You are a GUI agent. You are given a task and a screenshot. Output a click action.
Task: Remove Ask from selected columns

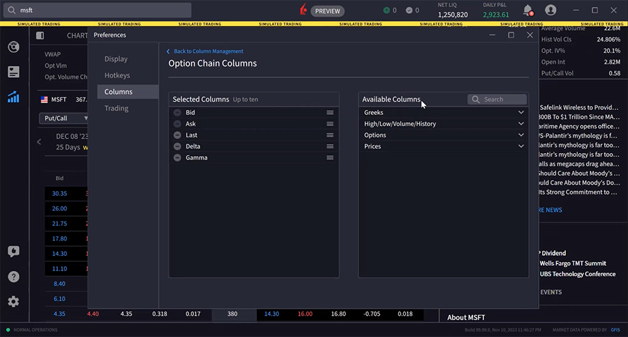pos(177,124)
